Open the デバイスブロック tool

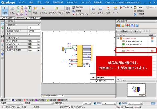(x=56, y=10)
